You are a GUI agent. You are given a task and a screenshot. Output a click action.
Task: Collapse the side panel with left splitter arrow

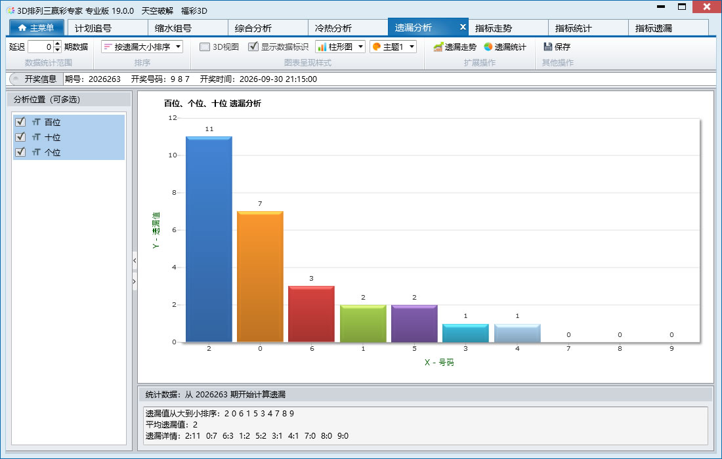click(135, 261)
